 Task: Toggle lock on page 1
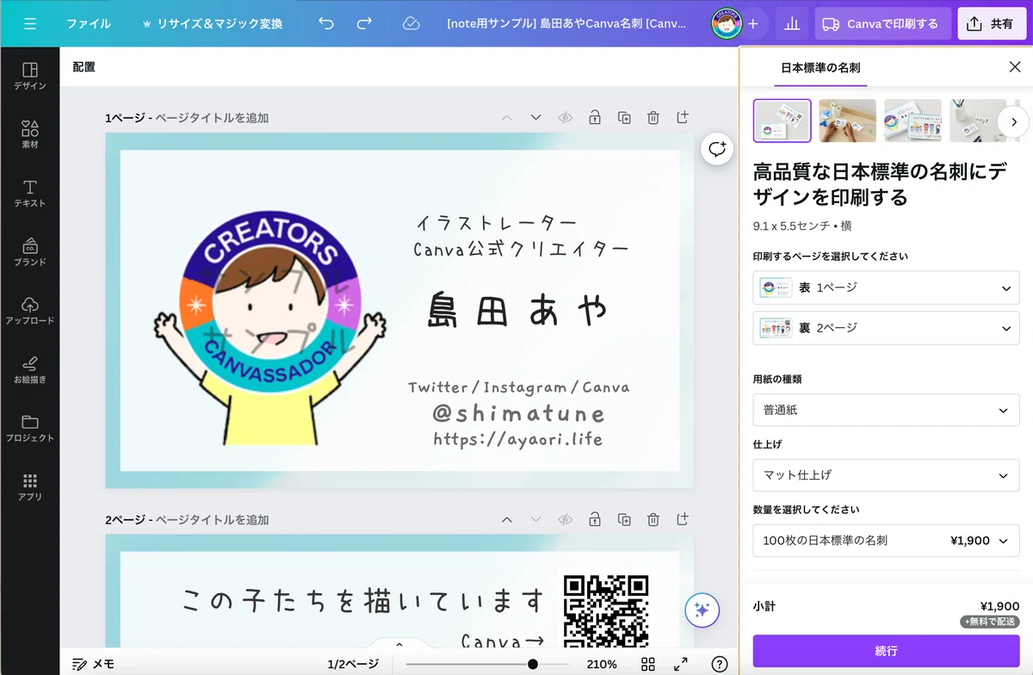coord(594,117)
